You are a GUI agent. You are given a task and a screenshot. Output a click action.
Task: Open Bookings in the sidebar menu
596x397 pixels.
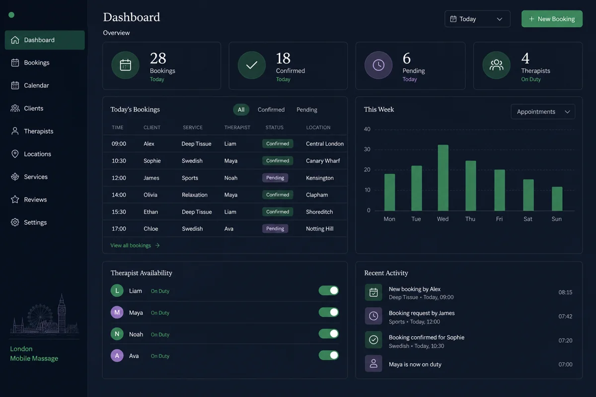click(45, 63)
